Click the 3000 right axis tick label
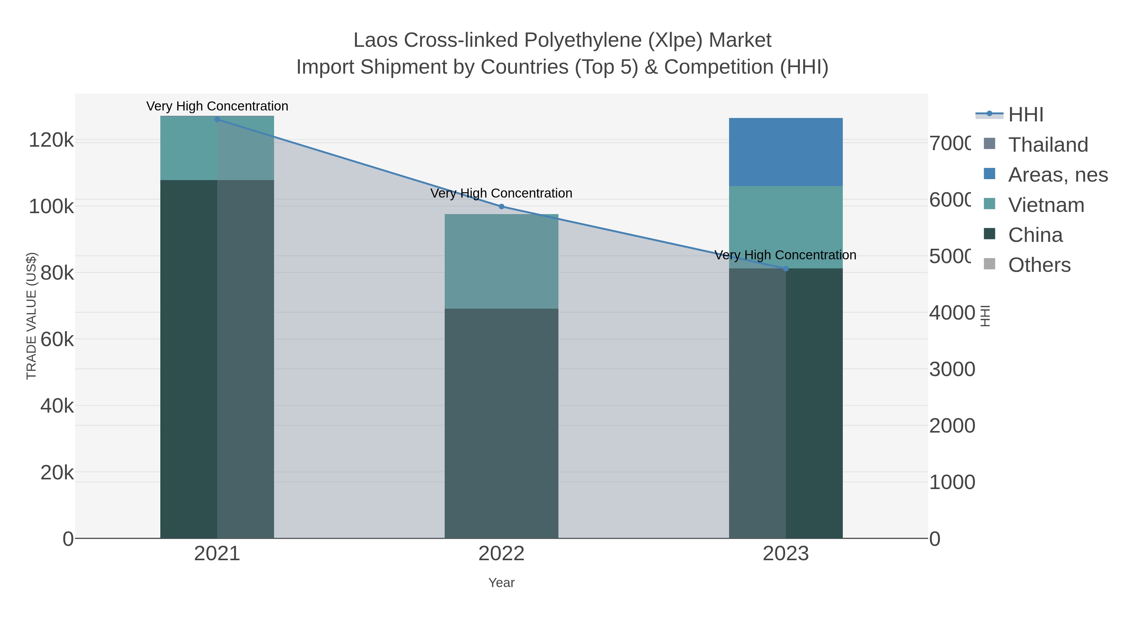1125x632 pixels. [952, 370]
